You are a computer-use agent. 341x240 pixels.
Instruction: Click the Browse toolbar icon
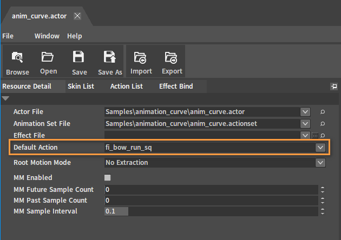tap(17, 57)
